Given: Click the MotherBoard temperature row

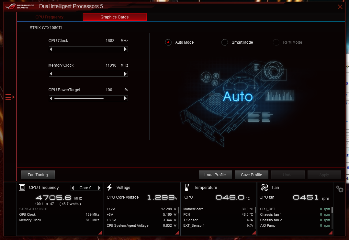Looking at the screenshot, I should coord(218,209).
